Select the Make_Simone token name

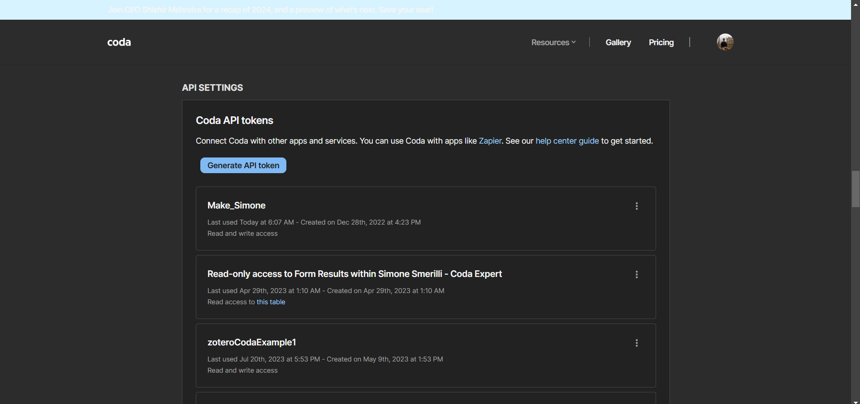pyautogui.click(x=236, y=205)
